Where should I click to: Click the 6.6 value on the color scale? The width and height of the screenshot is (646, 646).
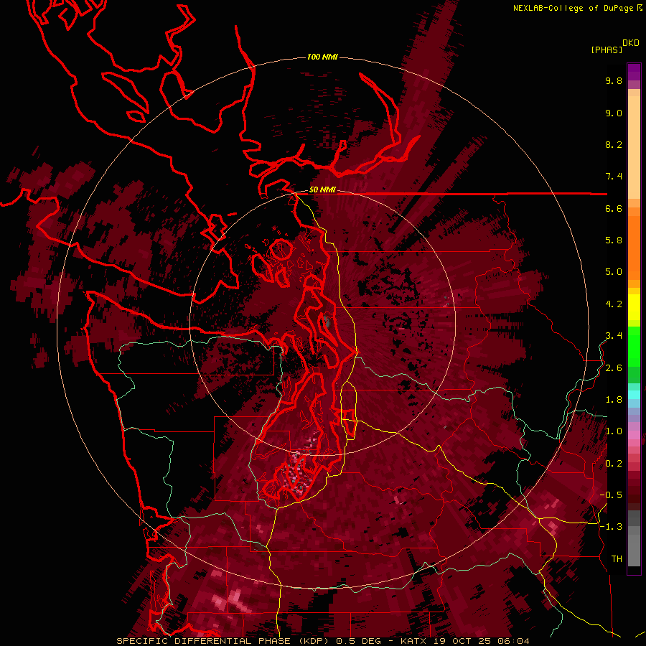coord(614,208)
